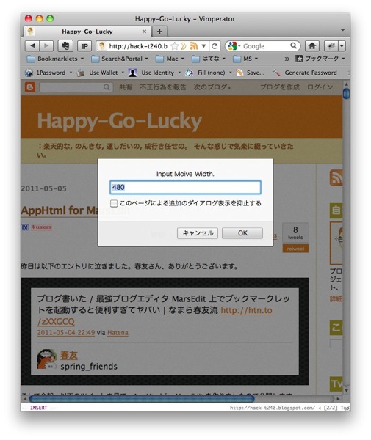Click the 4 users Hatena link
Viewport: 371px width, 440px height.
(41, 227)
